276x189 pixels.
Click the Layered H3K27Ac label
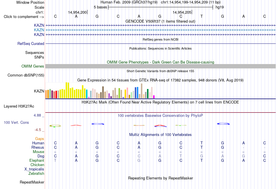[x=19, y=106]
